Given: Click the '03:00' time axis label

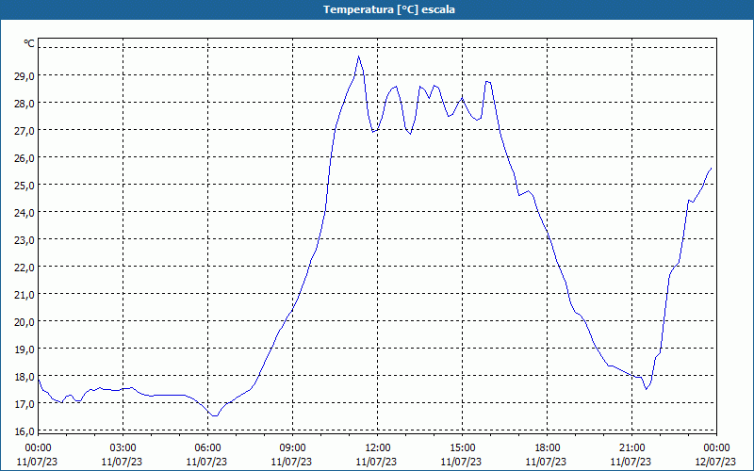Looking at the screenshot, I should click(123, 448).
